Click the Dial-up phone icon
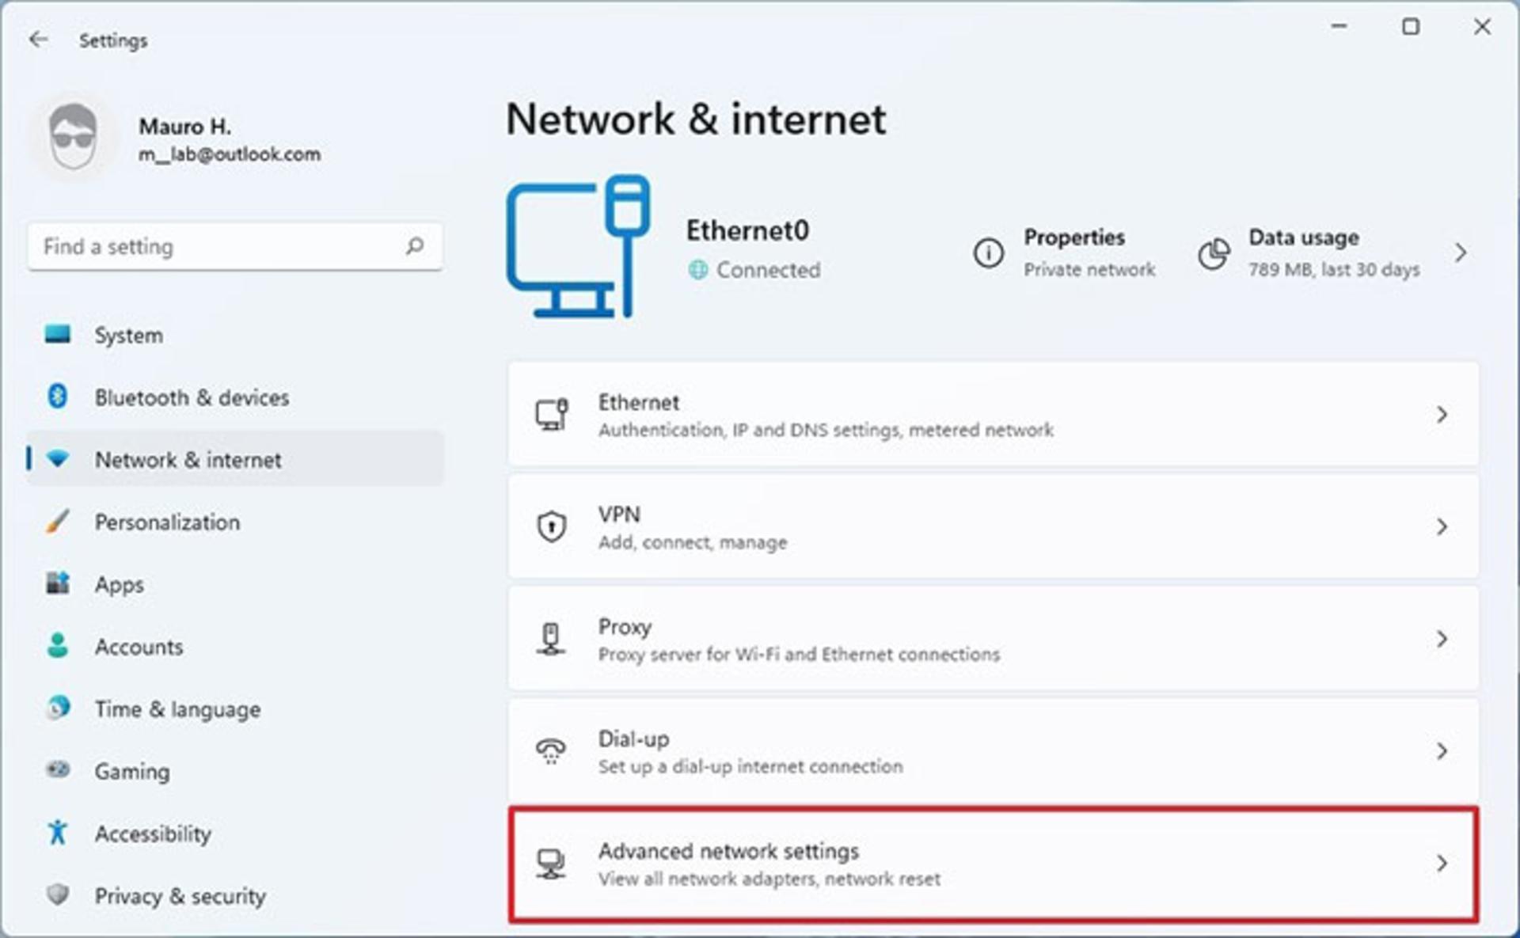This screenshot has height=938, width=1520. point(551,750)
